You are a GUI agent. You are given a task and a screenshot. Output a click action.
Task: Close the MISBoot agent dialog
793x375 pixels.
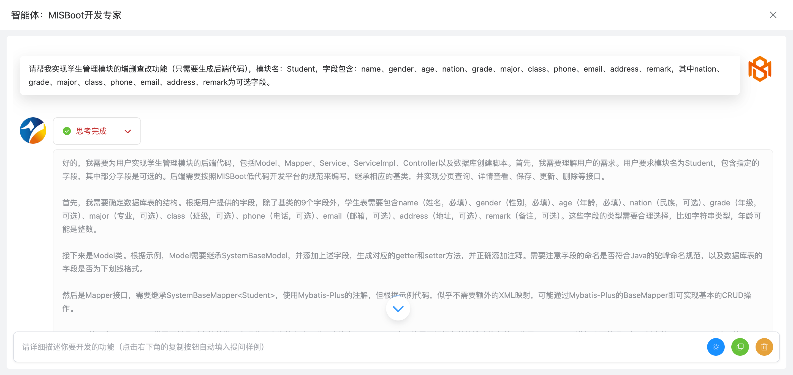pyautogui.click(x=773, y=15)
